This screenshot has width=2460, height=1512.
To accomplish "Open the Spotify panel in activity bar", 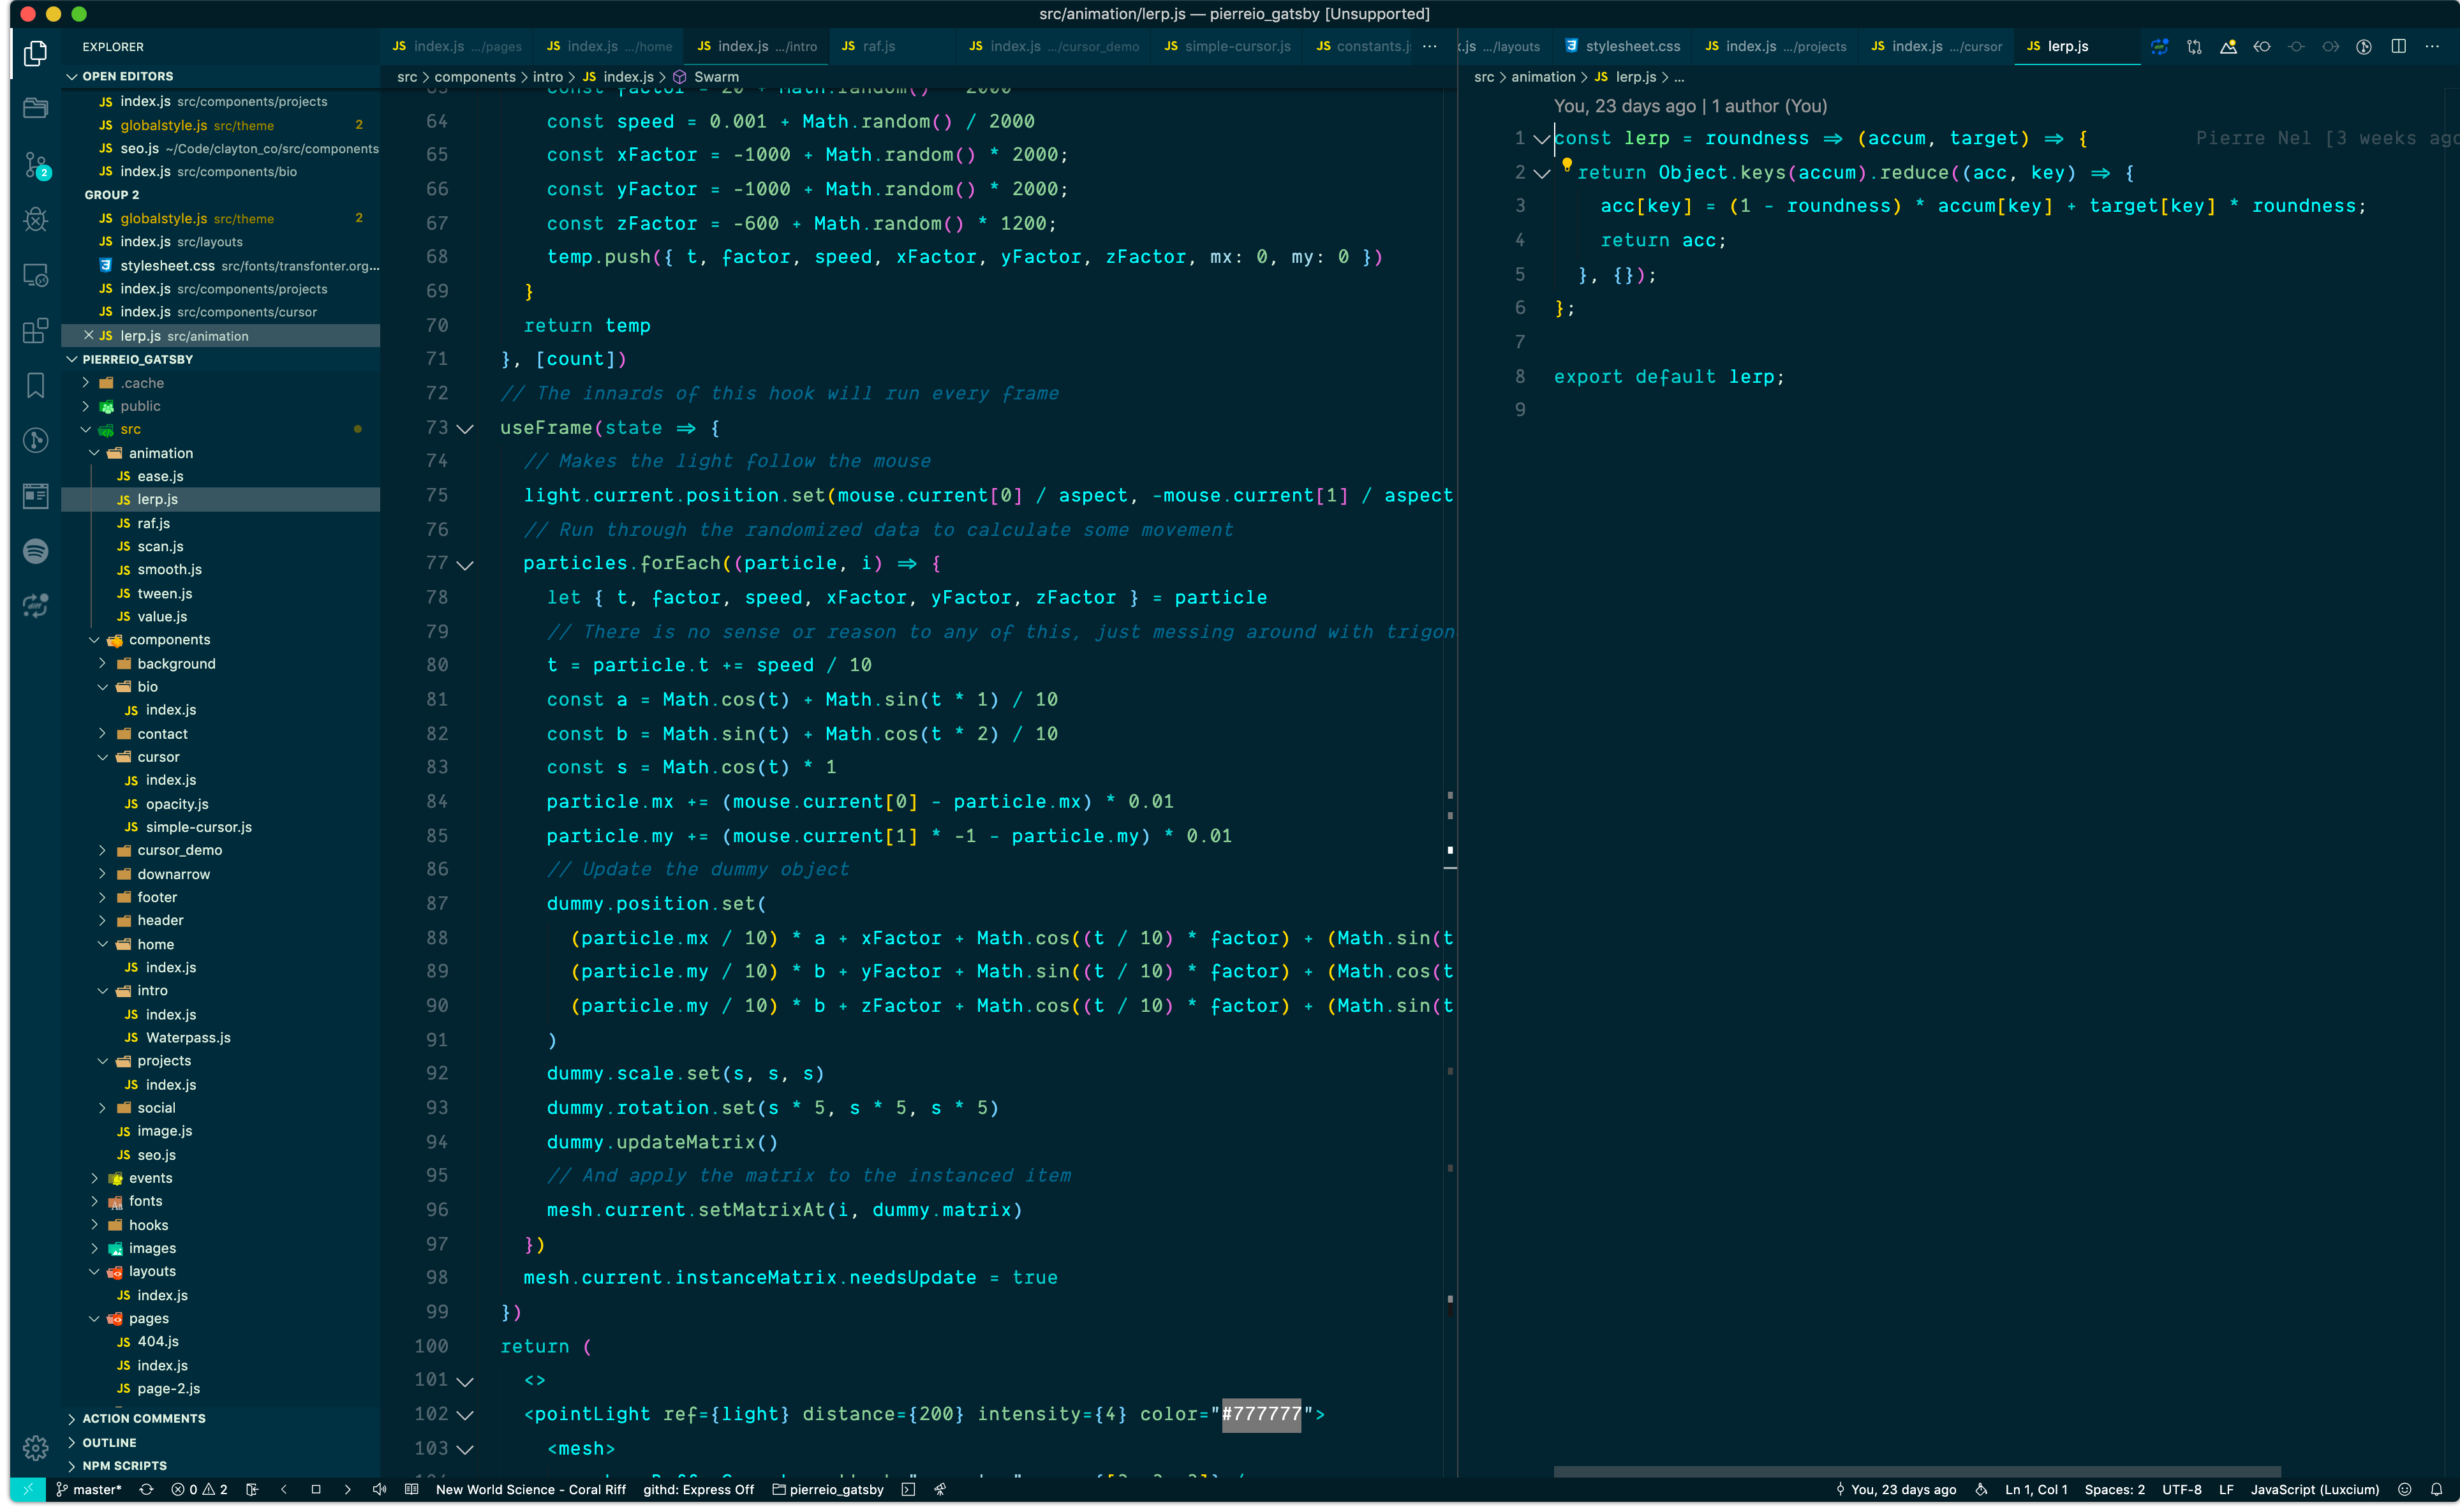I will [x=36, y=550].
